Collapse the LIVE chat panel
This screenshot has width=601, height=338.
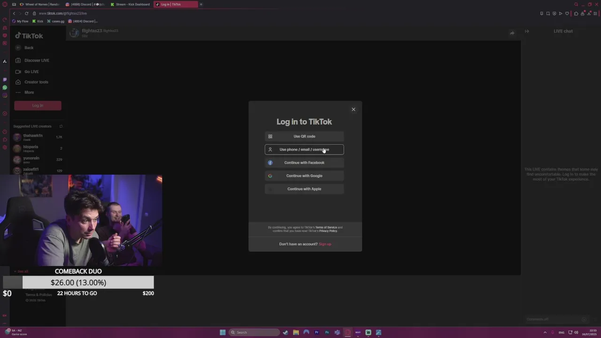tap(527, 31)
